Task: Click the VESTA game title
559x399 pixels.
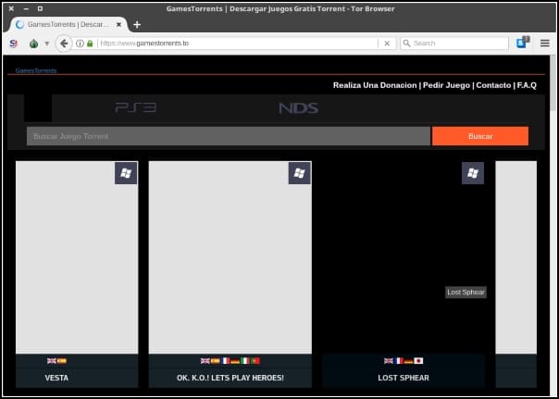Action: click(56, 378)
